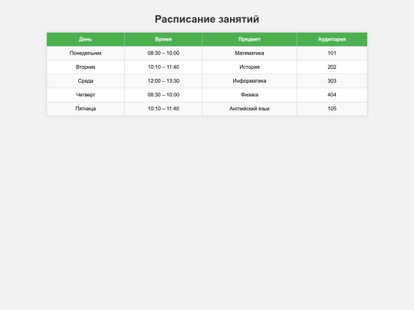Click the 08:30 – 10:00 time in Четверг row
This screenshot has width=414, height=310.
(163, 95)
